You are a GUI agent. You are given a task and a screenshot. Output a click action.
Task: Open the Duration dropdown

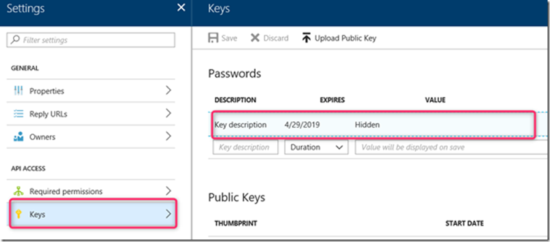point(316,147)
